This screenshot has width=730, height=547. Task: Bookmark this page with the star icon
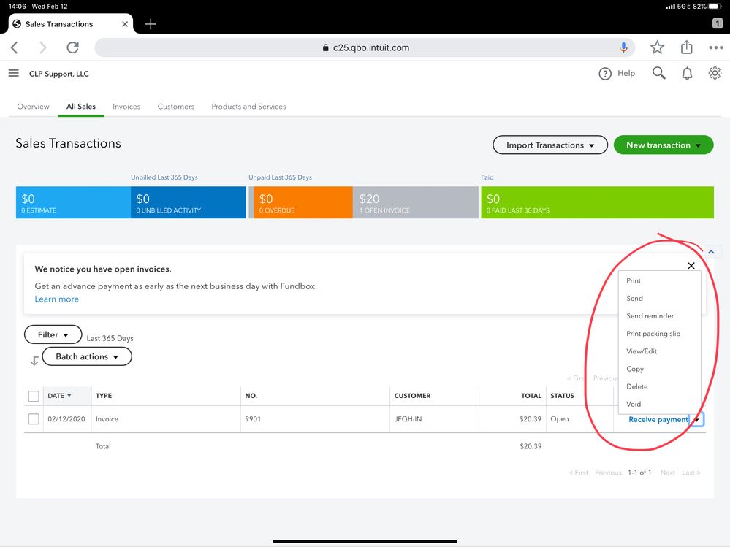657,47
